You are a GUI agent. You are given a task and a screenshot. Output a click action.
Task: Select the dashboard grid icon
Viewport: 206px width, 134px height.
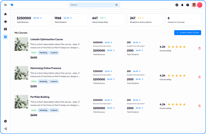(5, 37)
